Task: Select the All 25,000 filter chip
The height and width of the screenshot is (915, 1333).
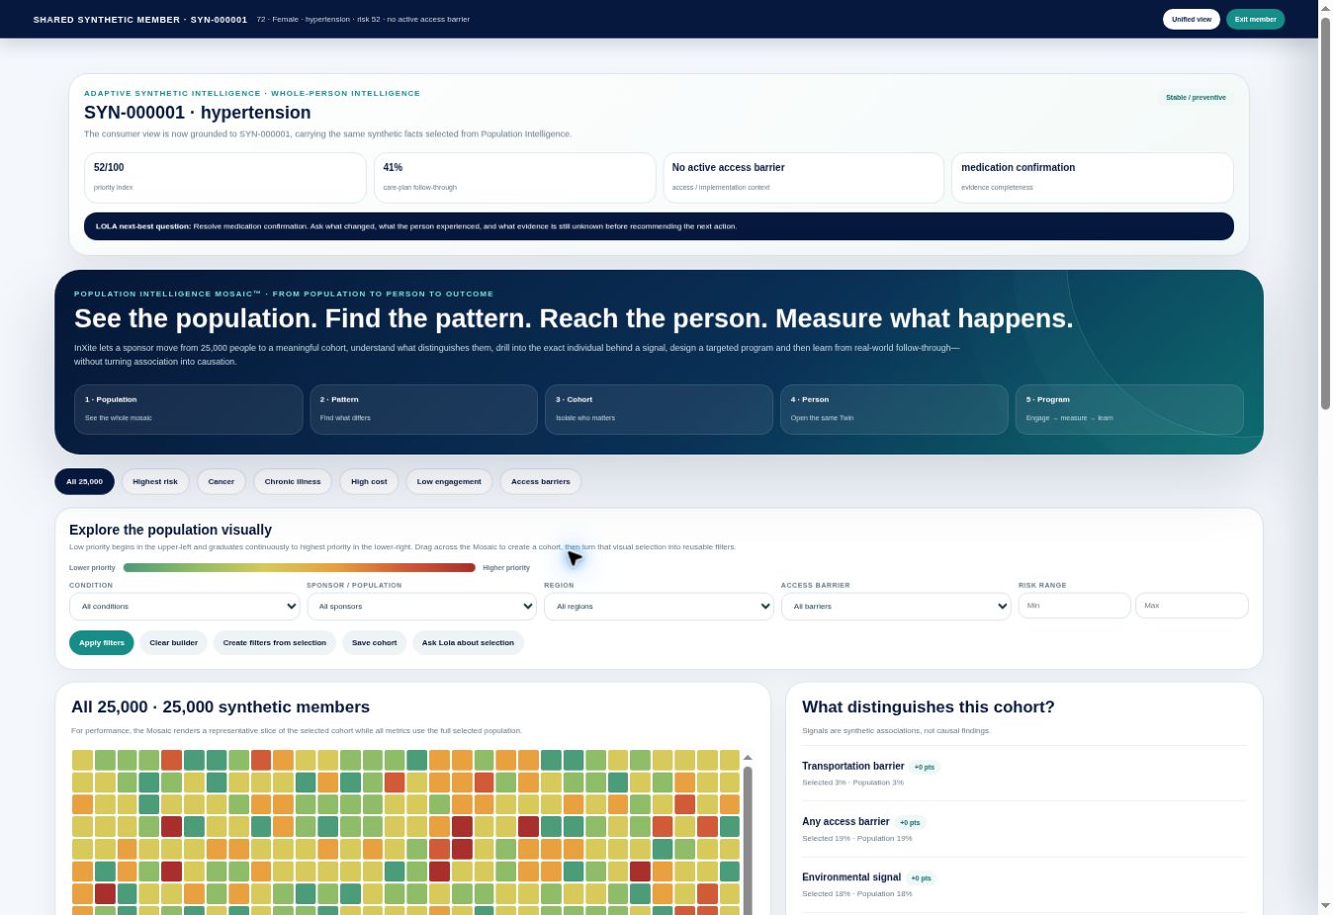Action: pos(84,481)
